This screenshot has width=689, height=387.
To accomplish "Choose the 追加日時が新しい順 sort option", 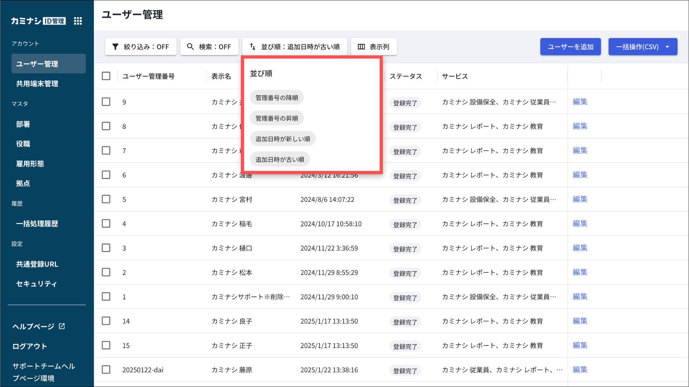I will [283, 139].
